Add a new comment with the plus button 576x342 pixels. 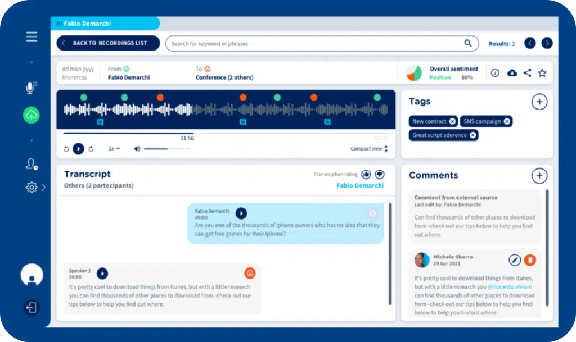539,176
